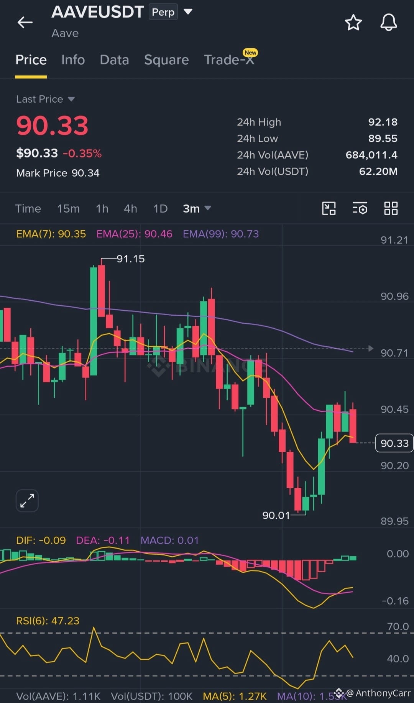Select the 1h timeframe

tap(102, 208)
